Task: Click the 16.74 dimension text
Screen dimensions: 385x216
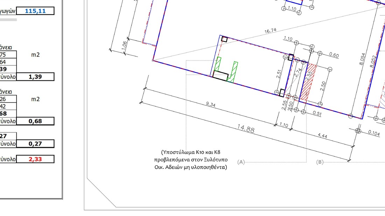Action: 271,31
